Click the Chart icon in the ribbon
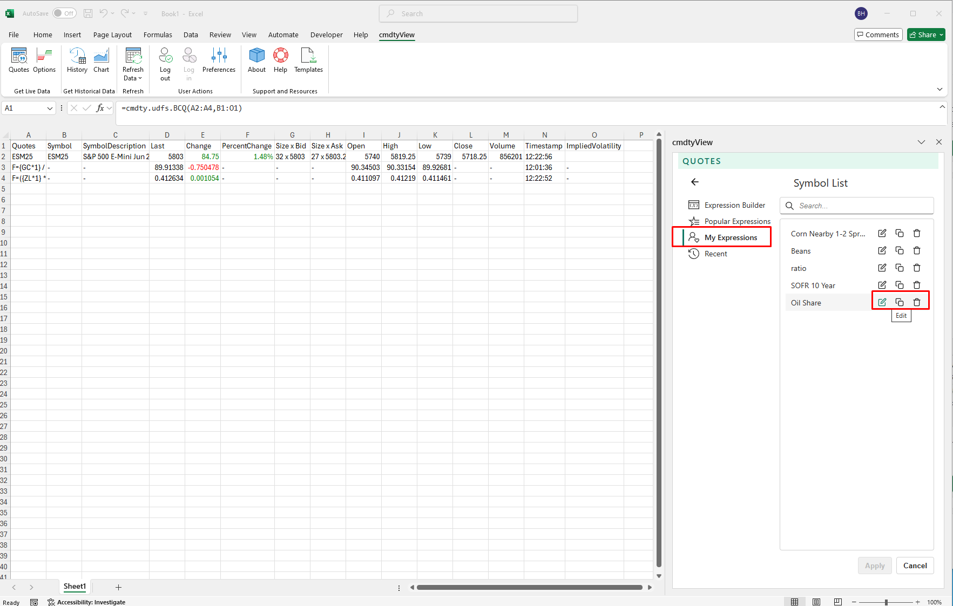Screen dimensions: 953x606 (102, 60)
